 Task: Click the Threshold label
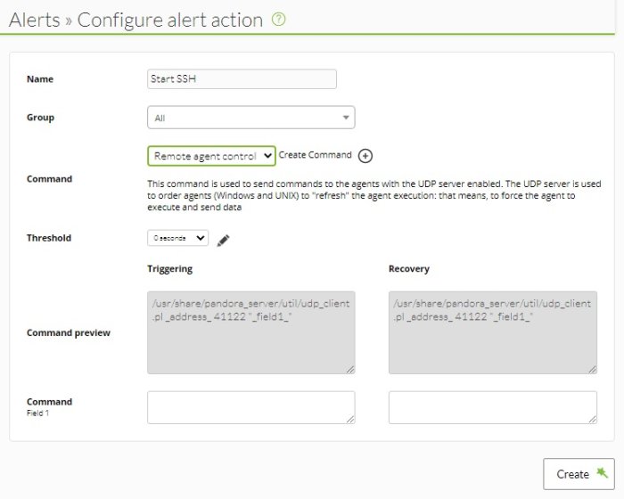pyautogui.click(x=49, y=238)
